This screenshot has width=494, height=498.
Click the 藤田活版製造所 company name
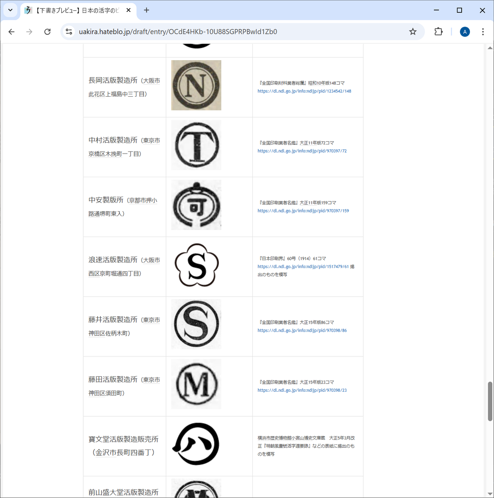point(113,379)
